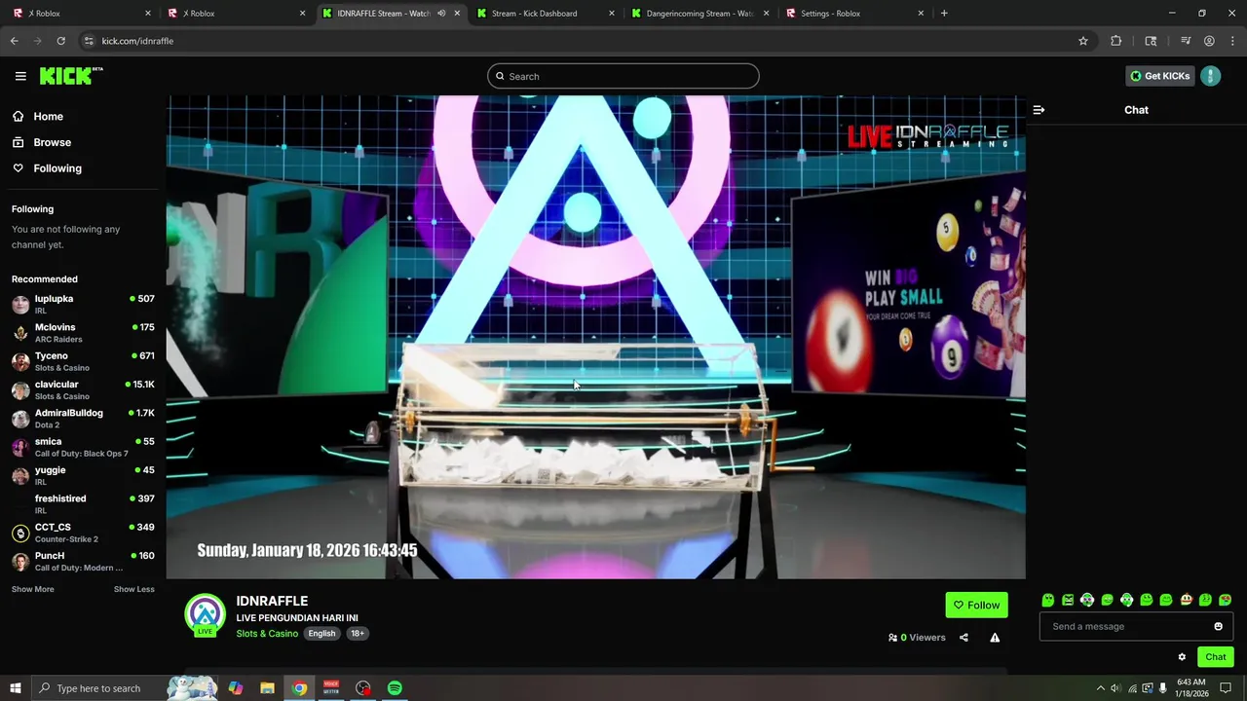Show hidden system tray icons
Screen dimensions: 1247x701
pyautogui.click(x=1101, y=688)
